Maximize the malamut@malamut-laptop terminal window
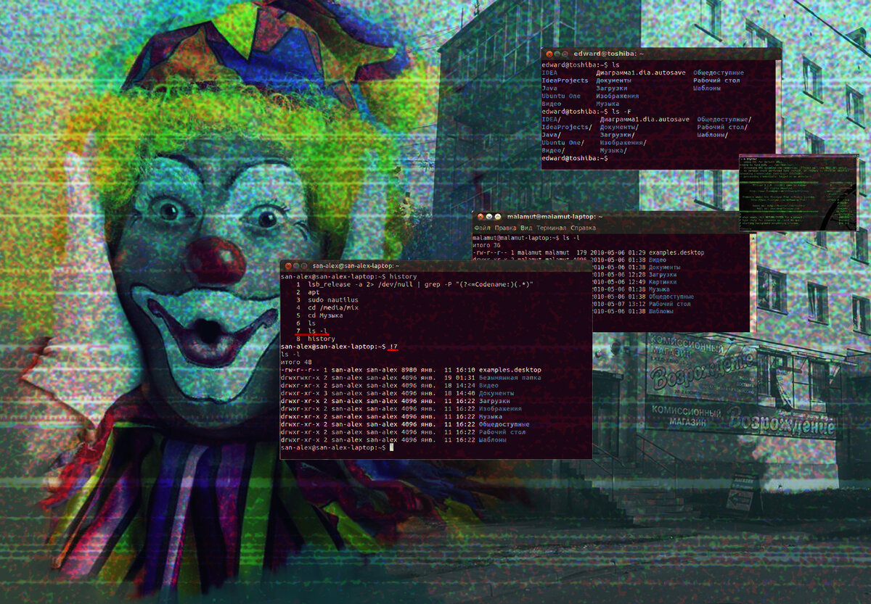The image size is (871, 604). pos(498,217)
